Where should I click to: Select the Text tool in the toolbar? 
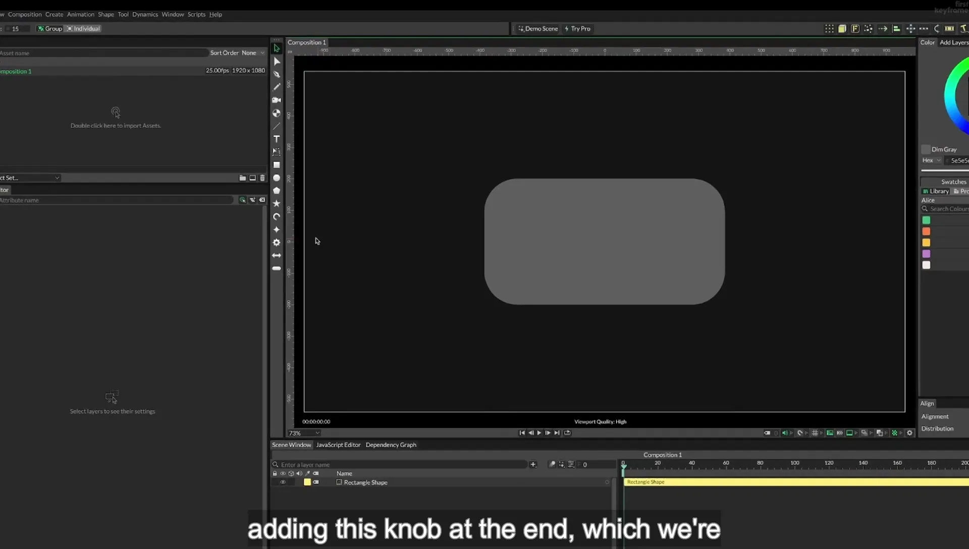277,139
